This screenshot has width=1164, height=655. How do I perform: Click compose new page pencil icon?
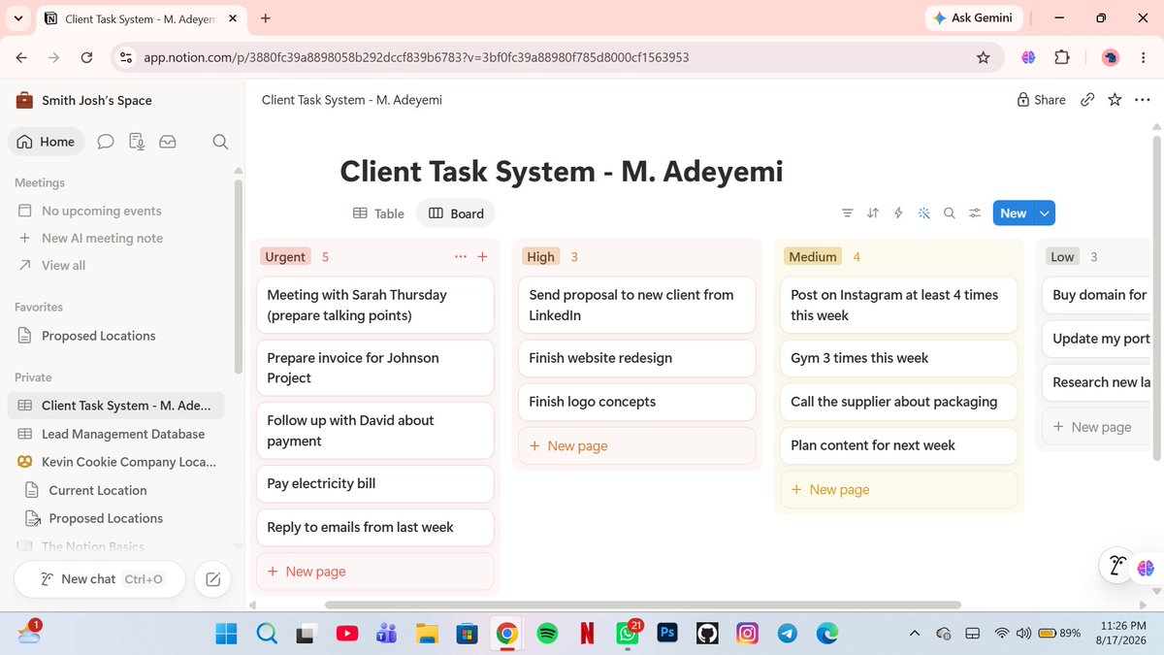pos(212,579)
